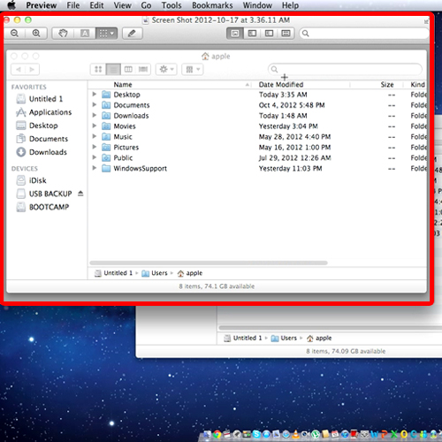Switch Preview sidebar to Thumbnails view
Image resolution: width=442 pixels, height=442 pixels.
click(x=252, y=34)
